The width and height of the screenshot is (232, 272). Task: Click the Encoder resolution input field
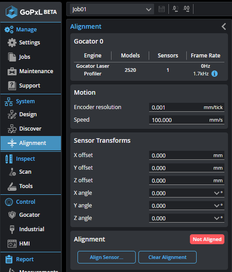pyautogui.click(x=187, y=107)
